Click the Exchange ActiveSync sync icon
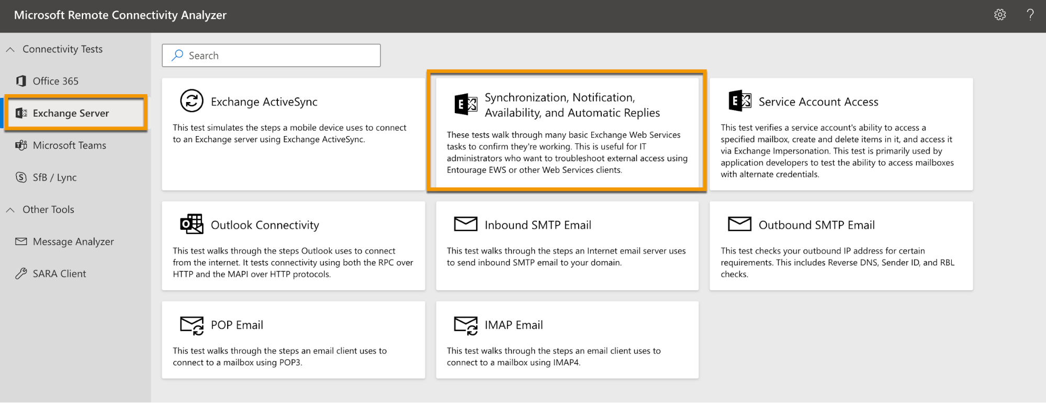 (x=192, y=101)
